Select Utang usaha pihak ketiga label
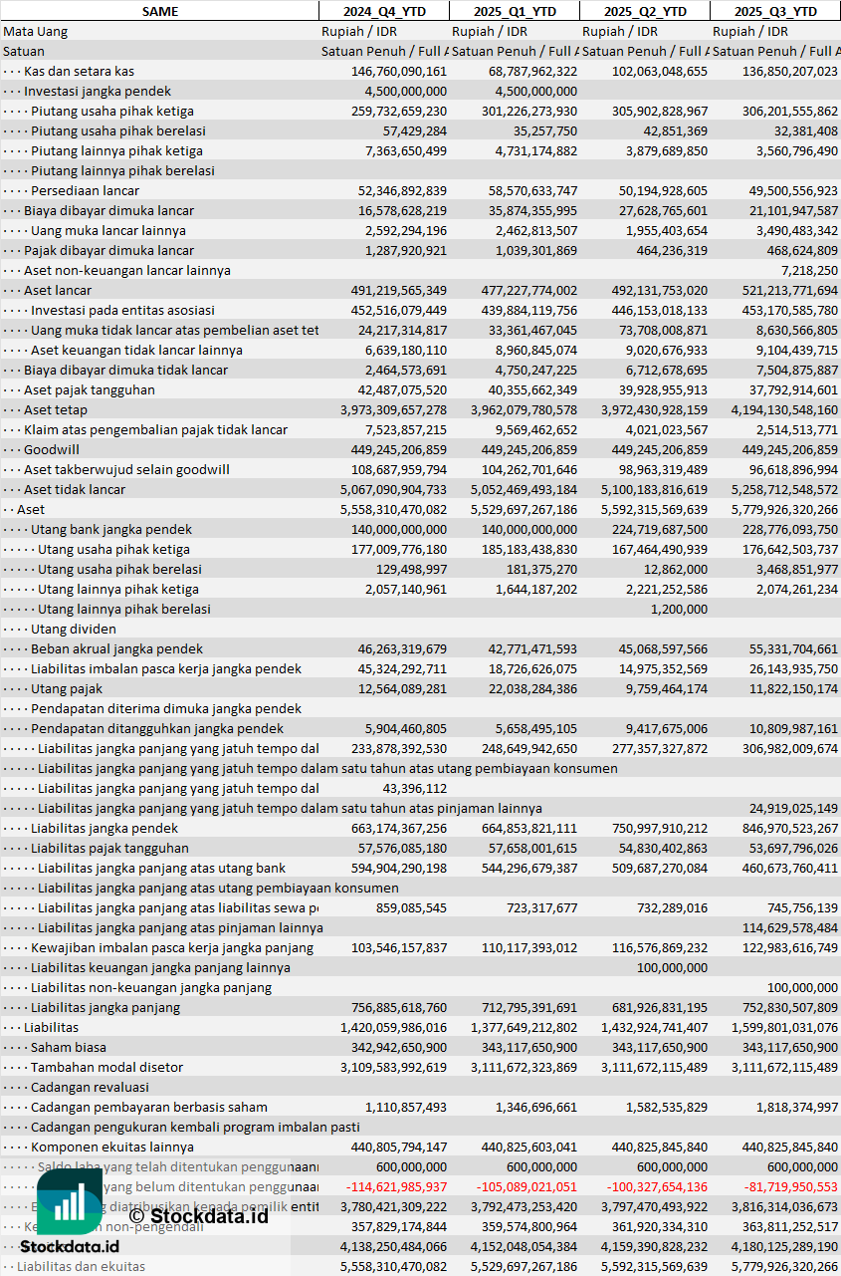The width and height of the screenshot is (841, 1276). [x=113, y=549]
